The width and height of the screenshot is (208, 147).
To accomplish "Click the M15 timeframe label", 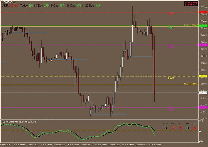I will tap(165, 123).
